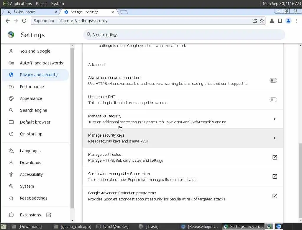The image size is (302, 230).
Task: Reload the settings page
Action: click(24, 21)
